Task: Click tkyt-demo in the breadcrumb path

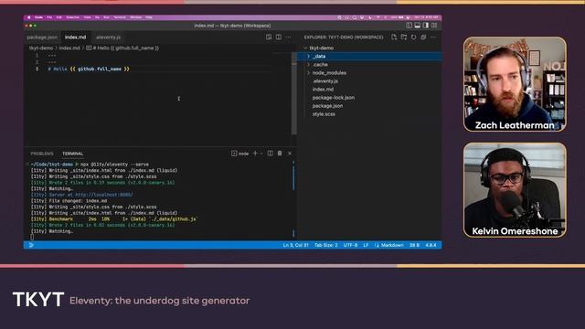Action: click(41, 48)
